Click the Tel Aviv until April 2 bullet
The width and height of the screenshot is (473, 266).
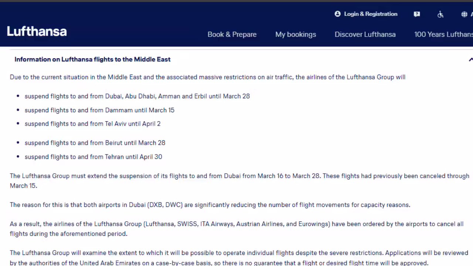pyautogui.click(x=92, y=124)
